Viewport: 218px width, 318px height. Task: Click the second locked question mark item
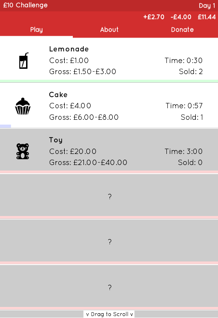coord(109,241)
